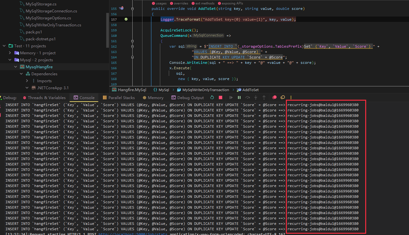Collapse the Test folder
Viewport: 409px width, 235px height.
pos(4,46)
